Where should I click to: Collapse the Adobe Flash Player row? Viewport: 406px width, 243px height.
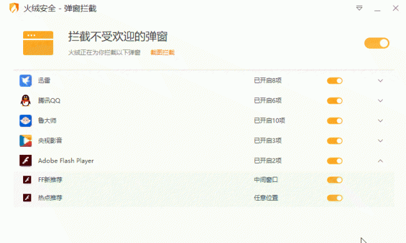(380, 161)
